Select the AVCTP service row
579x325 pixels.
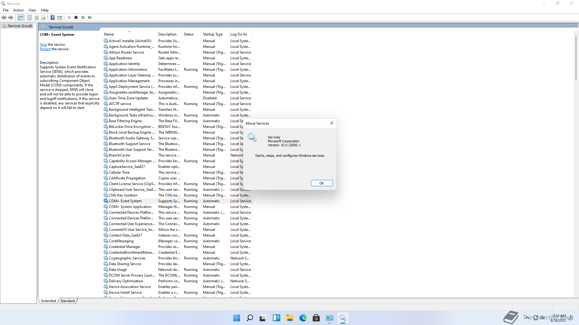[177, 104]
